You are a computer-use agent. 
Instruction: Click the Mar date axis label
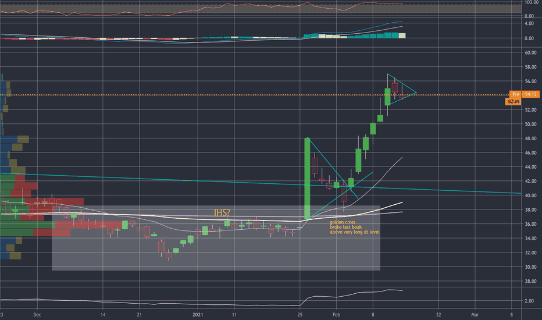point(475,315)
